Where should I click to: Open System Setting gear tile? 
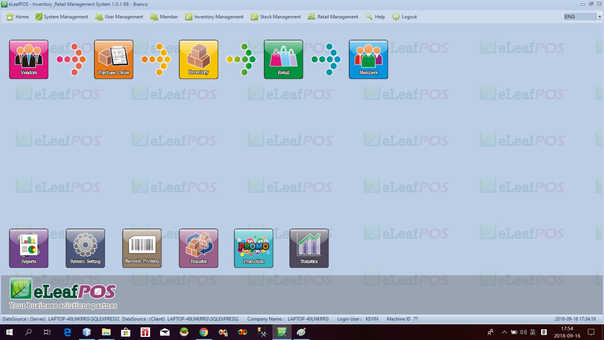85,248
